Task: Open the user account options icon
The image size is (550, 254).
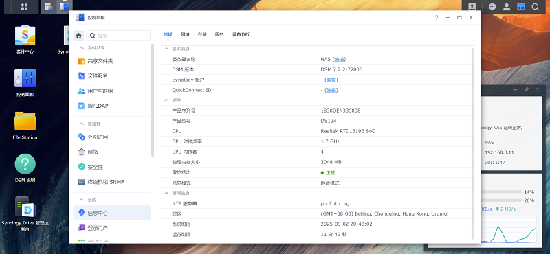Action: pos(507,7)
